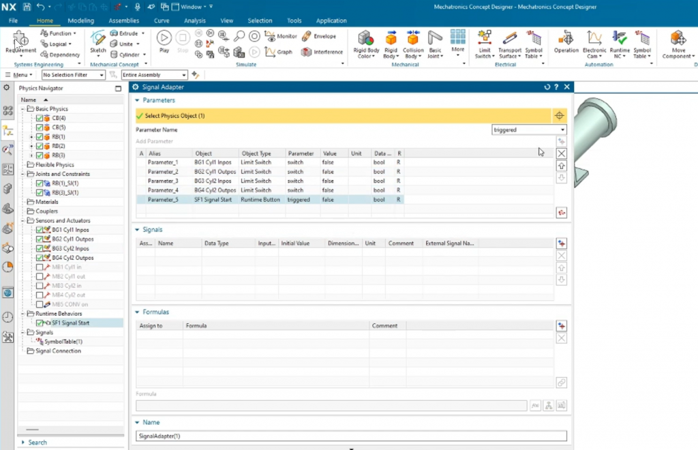The image size is (698, 450).
Task: Select the Collision Body tool
Action: coord(413,40)
